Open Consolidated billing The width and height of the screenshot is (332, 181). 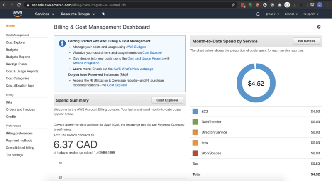[20, 148]
